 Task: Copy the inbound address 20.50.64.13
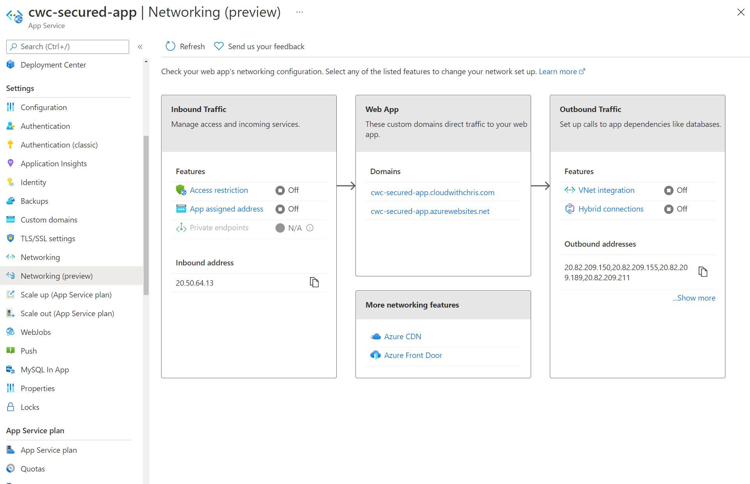point(315,282)
